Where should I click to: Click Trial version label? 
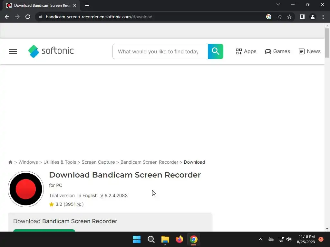[x=62, y=196]
